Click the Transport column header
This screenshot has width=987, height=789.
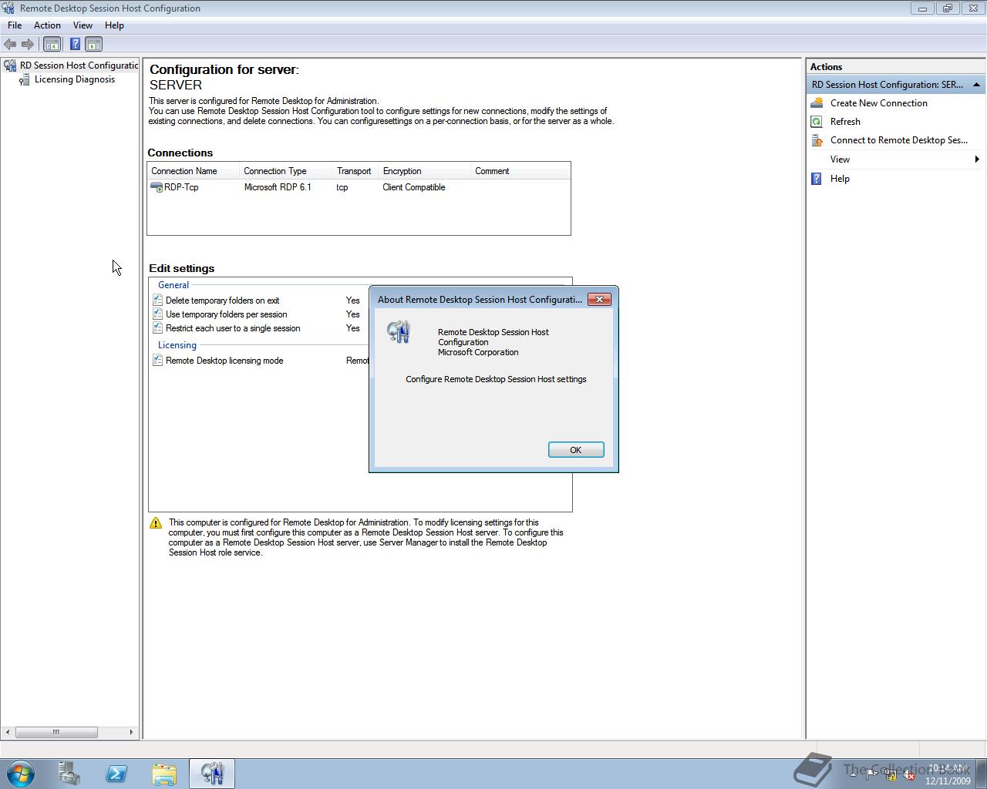point(355,171)
